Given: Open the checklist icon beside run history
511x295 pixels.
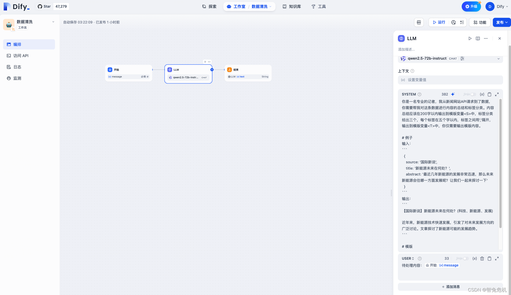Looking at the screenshot, I should point(462,22).
